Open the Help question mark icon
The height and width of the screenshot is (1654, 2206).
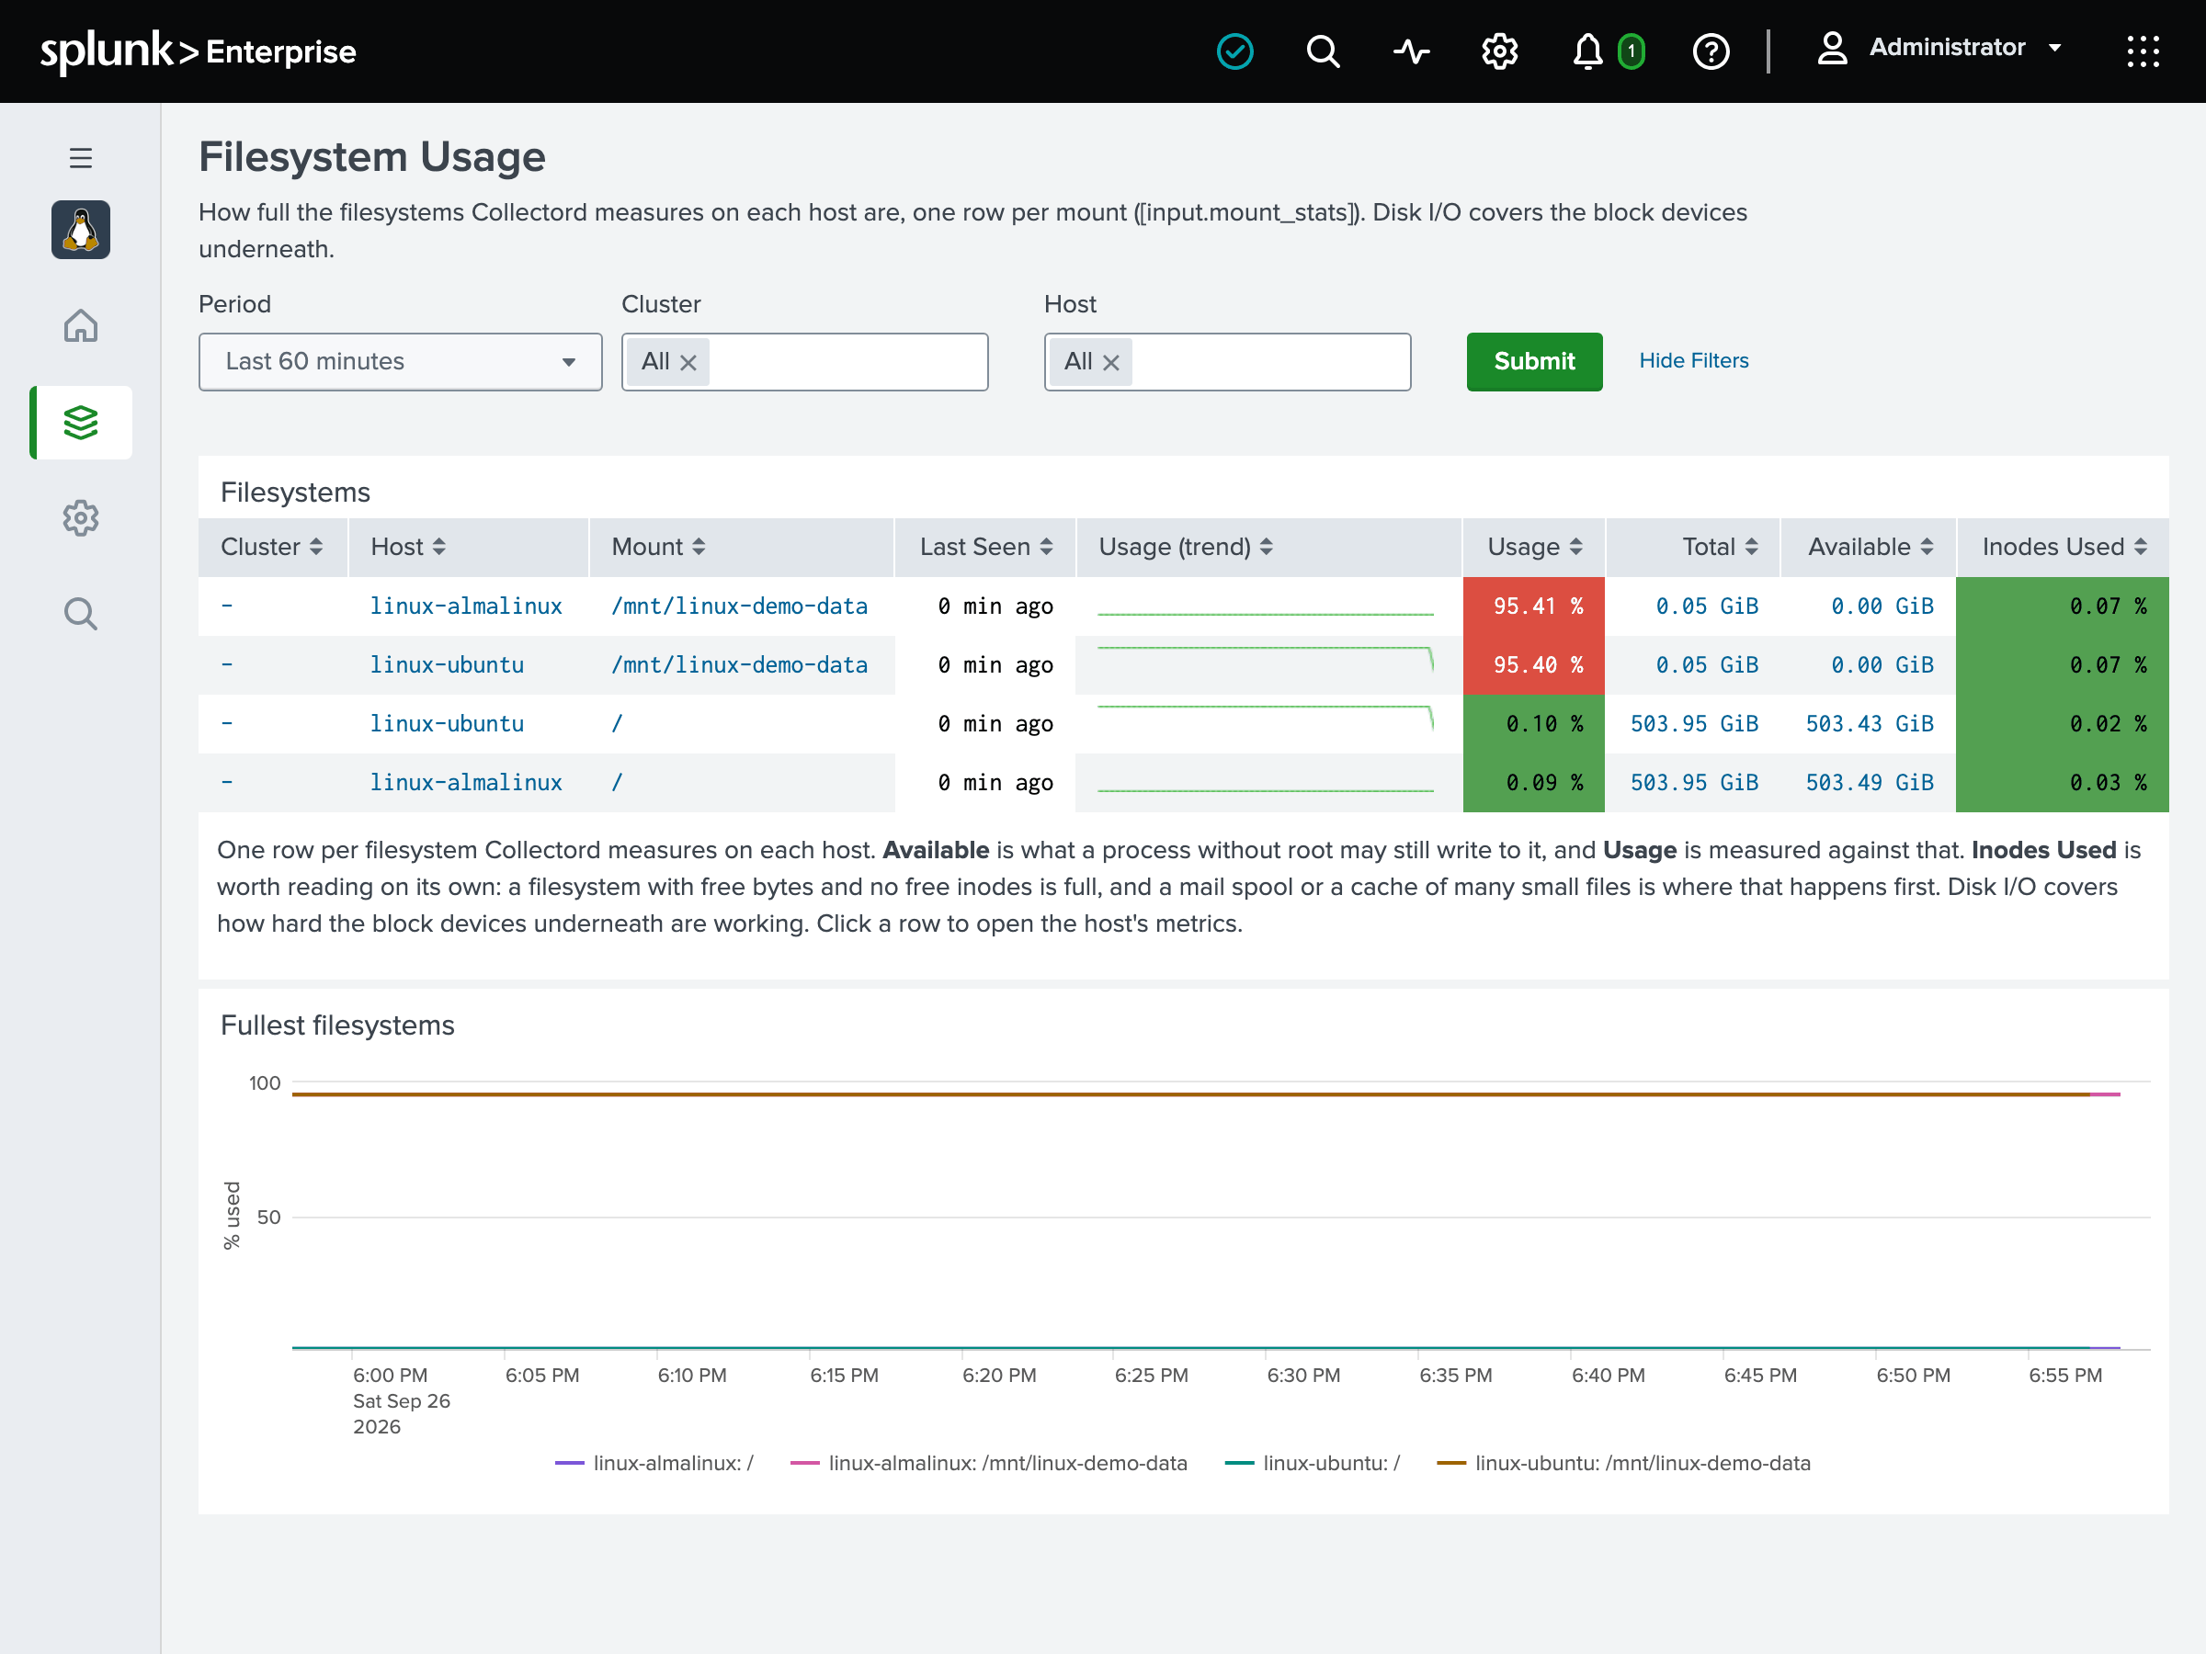(1711, 51)
